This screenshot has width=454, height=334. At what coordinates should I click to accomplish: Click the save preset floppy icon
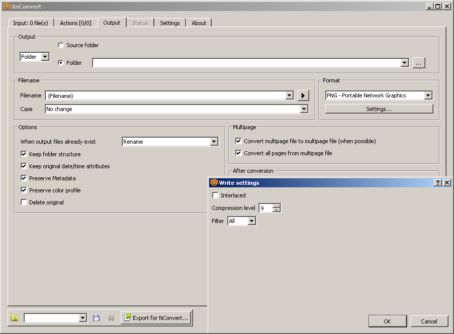97,318
